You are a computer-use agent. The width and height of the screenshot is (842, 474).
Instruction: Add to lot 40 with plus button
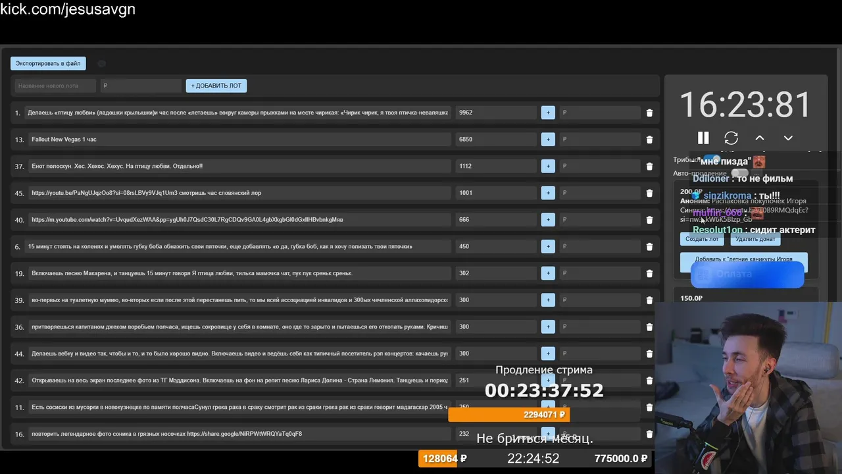pos(548,220)
